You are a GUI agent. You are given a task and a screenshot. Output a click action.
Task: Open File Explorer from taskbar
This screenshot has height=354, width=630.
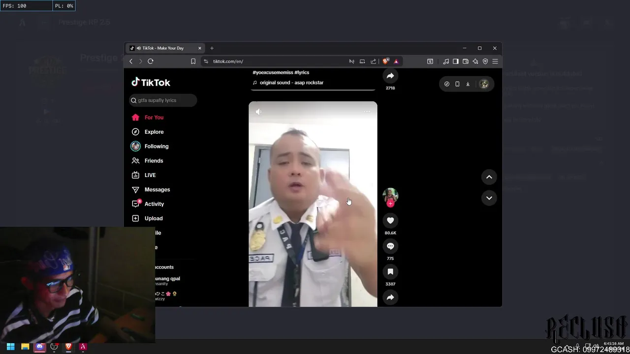pyautogui.click(x=25, y=347)
